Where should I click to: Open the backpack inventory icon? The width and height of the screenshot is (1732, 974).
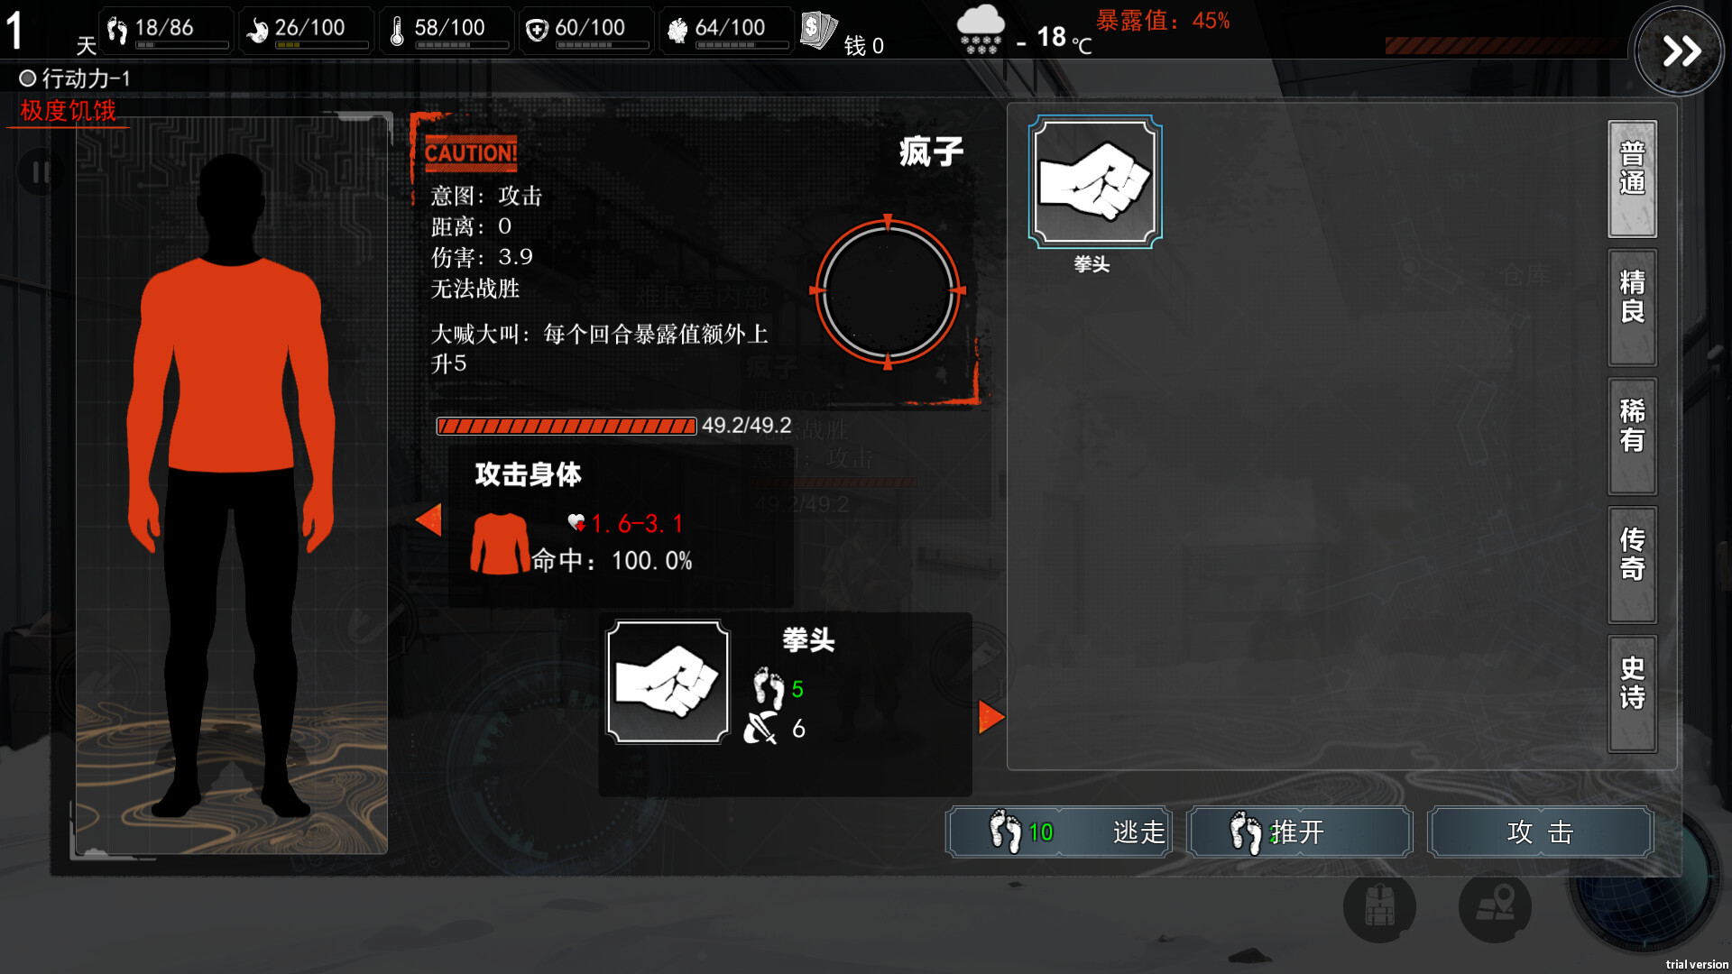point(1379,906)
